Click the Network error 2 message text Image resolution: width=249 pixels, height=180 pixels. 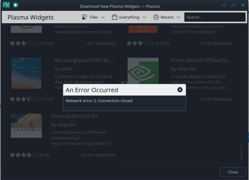coord(99,101)
